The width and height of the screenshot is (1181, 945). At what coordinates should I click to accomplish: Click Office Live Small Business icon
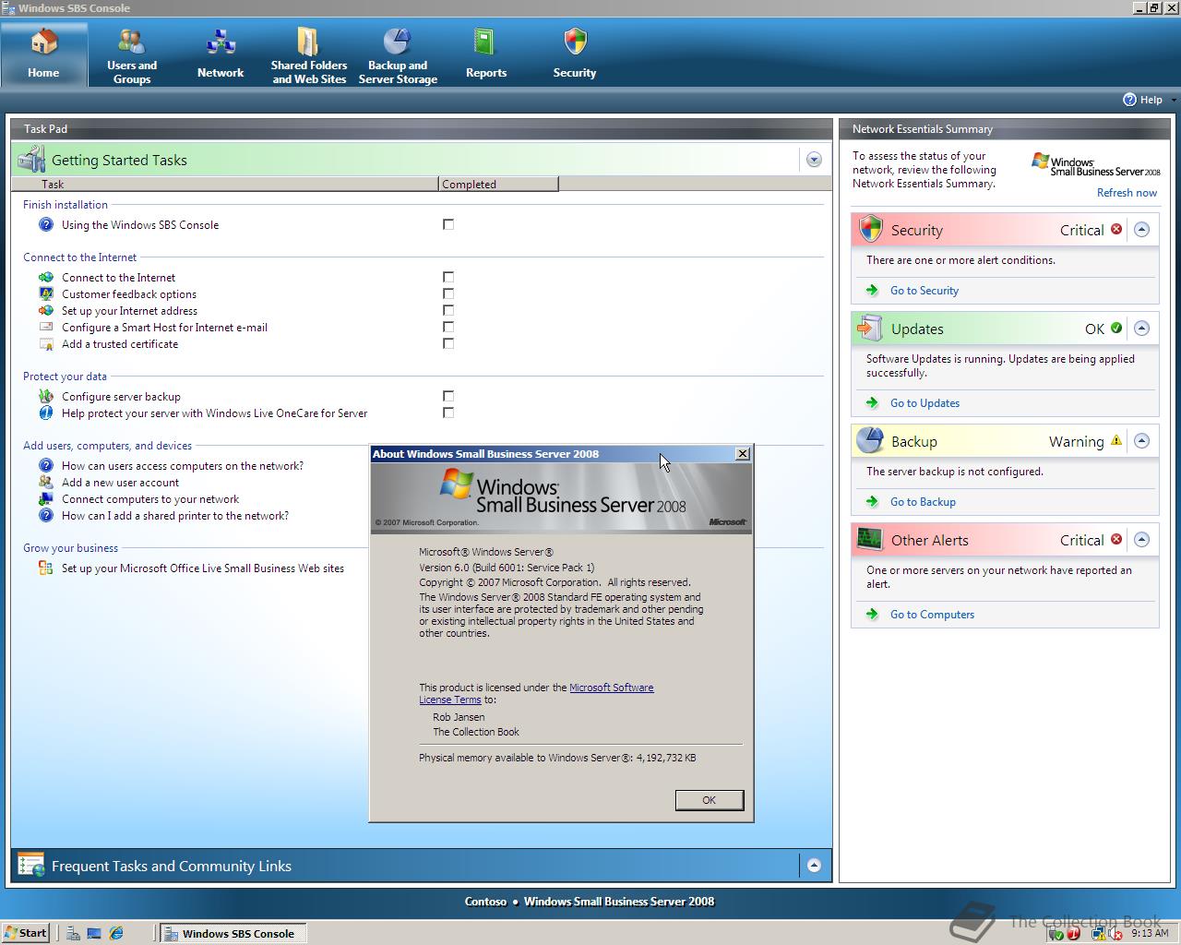click(x=46, y=568)
